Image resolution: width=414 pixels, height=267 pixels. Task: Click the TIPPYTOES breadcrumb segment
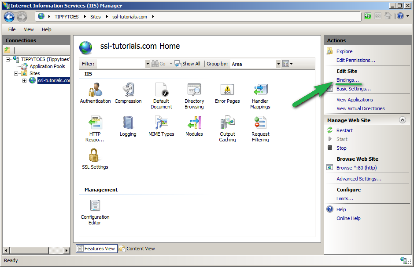click(x=67, y=17)
